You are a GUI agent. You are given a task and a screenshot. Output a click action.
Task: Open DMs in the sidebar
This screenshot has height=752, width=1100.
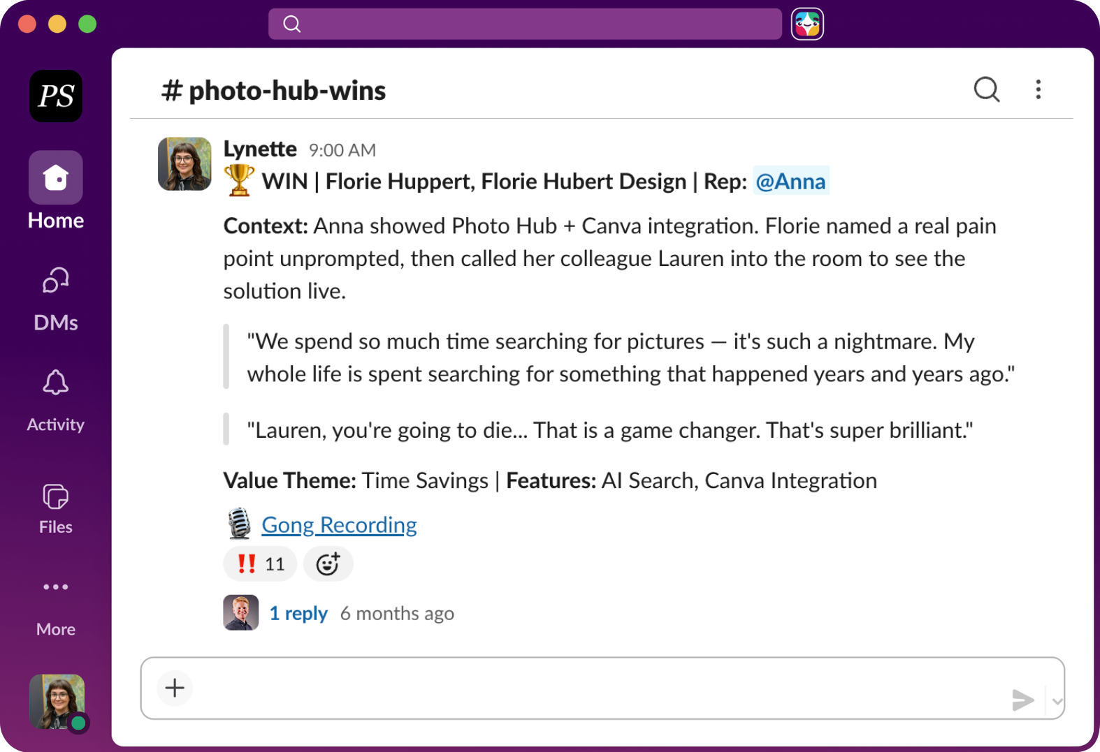tap(56, 299)
